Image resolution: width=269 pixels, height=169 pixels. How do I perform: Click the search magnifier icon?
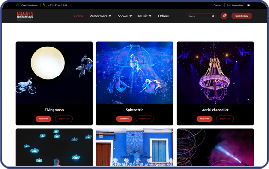tap(213, 16)
